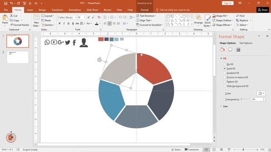This screenshot has height=152, width=271.
Task: Align text right
Action: 114,24
